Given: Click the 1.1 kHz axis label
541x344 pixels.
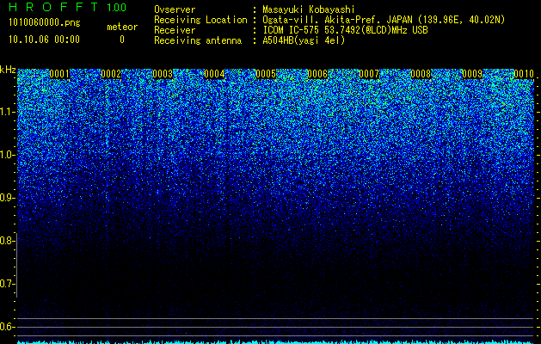Looking at the screenshot, I should point(8,112).
